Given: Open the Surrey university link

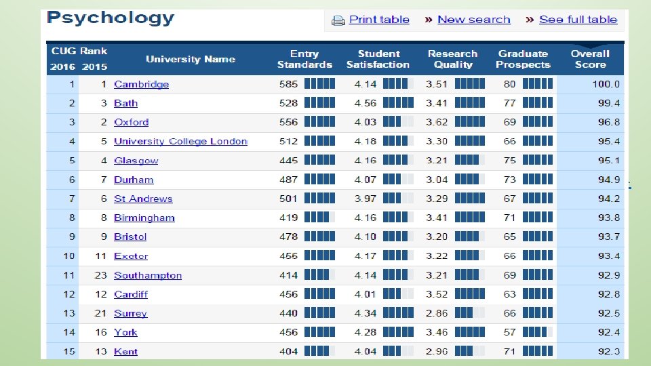Looking at the screenshot, I should (130, 313).
